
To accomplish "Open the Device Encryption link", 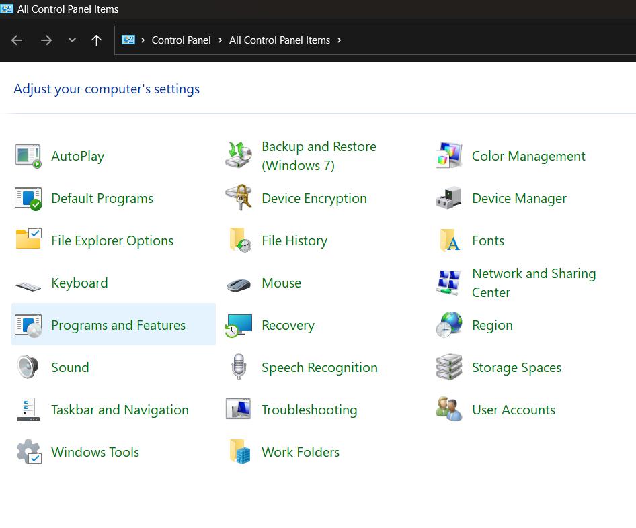I will pos(314,199).
